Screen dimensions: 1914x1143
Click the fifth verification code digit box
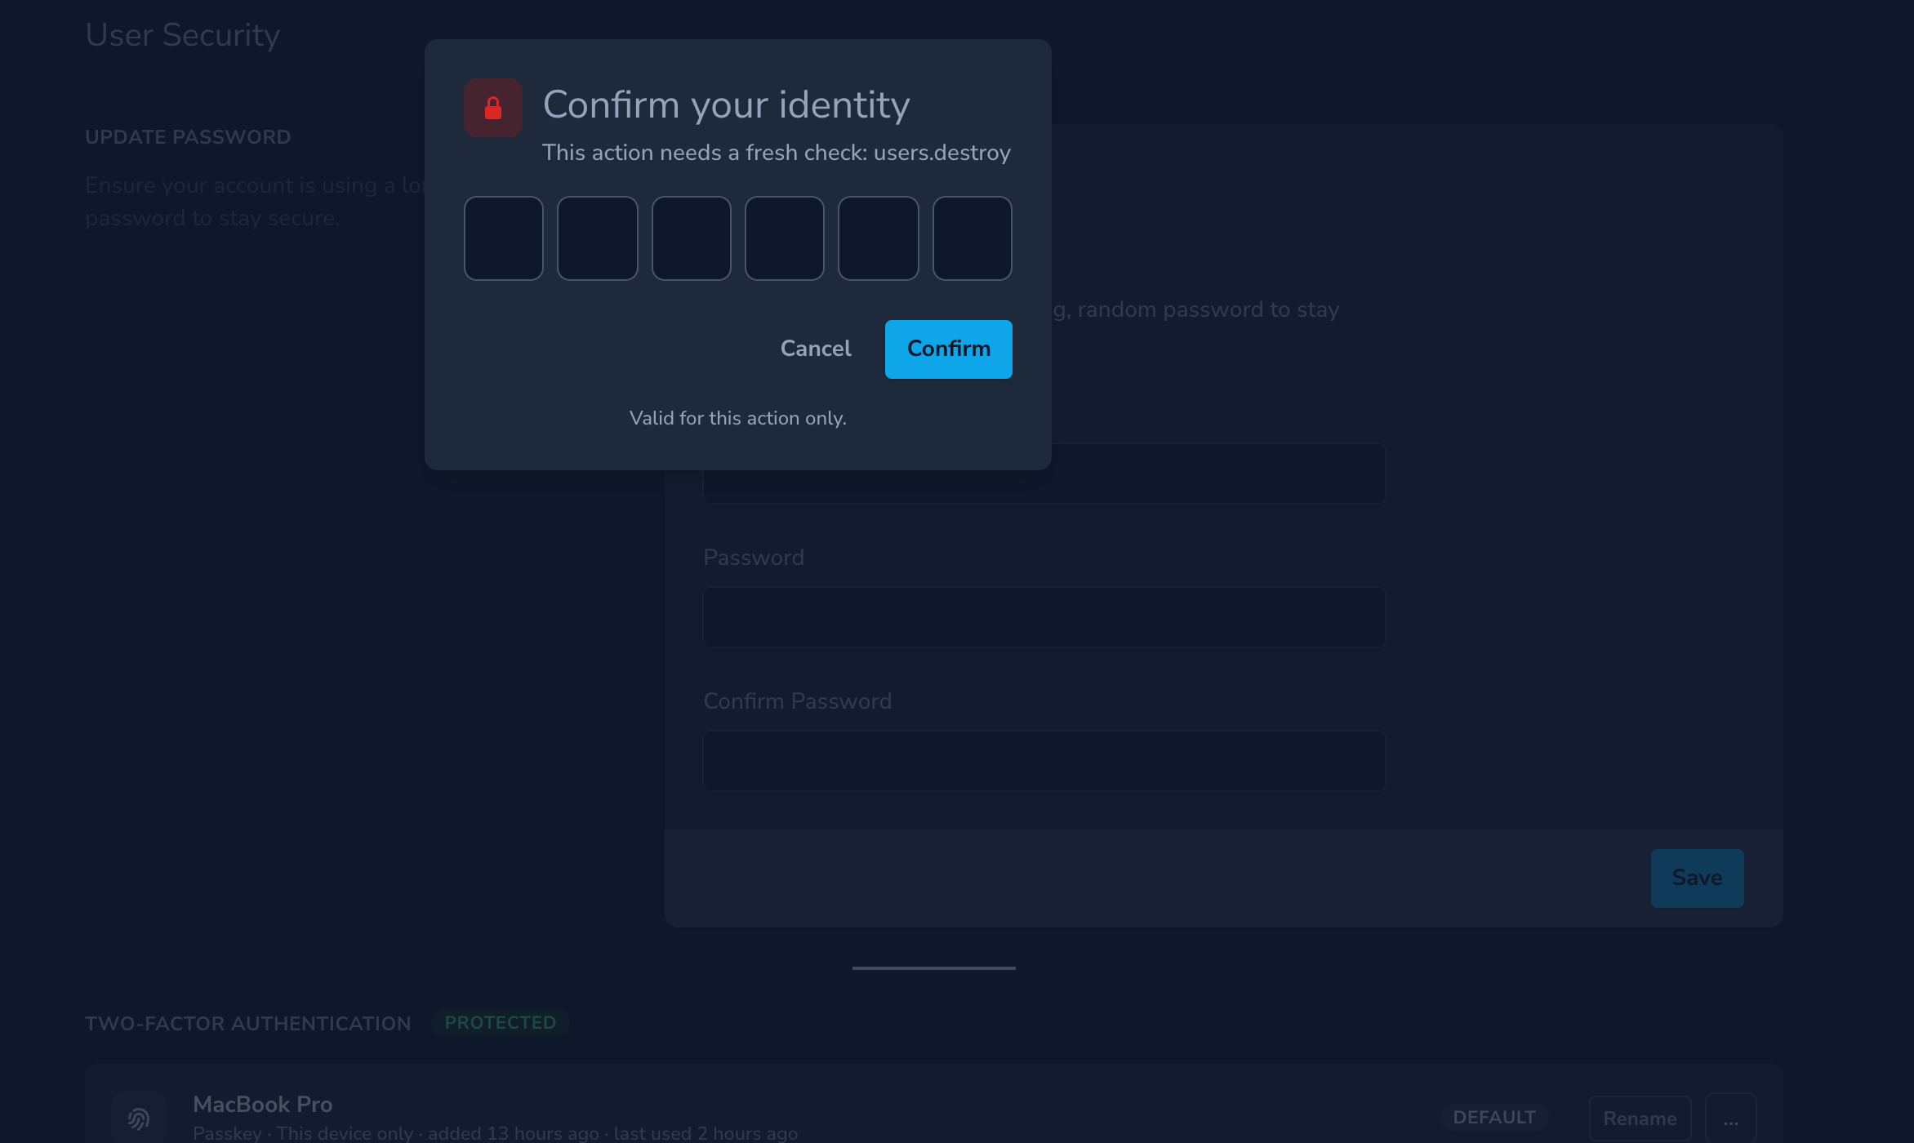[x=879, y=238]
